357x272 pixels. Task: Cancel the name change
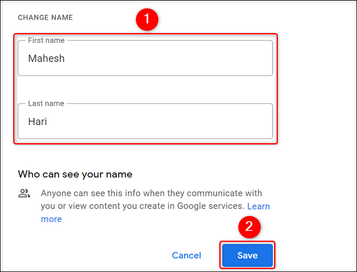pos(186,256)
